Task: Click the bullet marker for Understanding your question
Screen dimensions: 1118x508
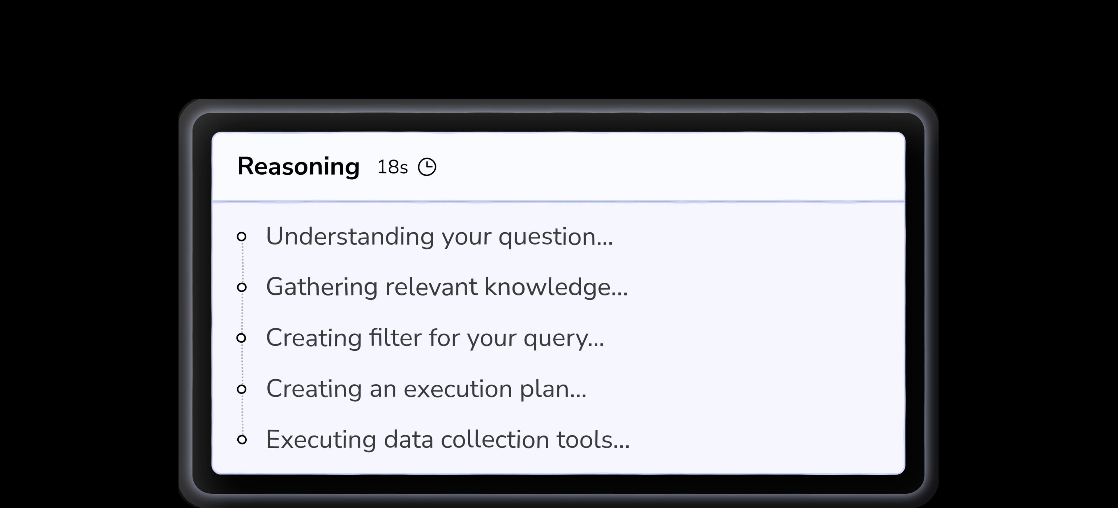Action: pos(242,236)
